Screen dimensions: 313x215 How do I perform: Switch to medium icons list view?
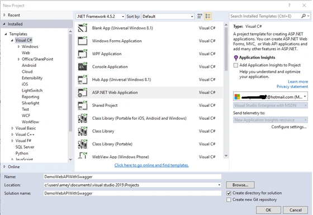click(x=208, y=16)
